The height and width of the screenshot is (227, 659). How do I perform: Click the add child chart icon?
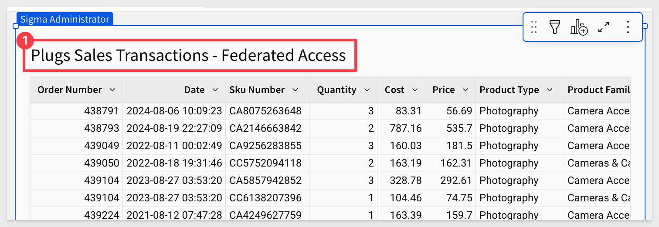tap(579, 27)
